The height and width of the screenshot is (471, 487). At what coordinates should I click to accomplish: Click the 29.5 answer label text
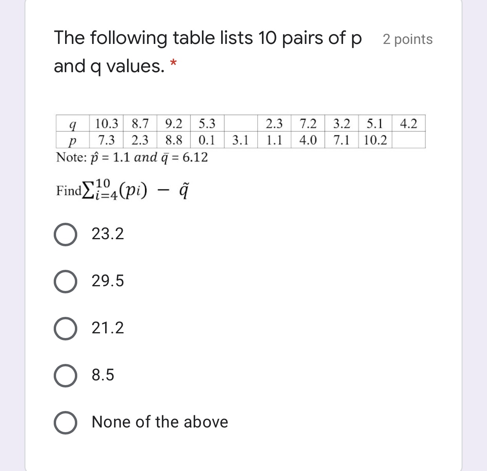107,282
